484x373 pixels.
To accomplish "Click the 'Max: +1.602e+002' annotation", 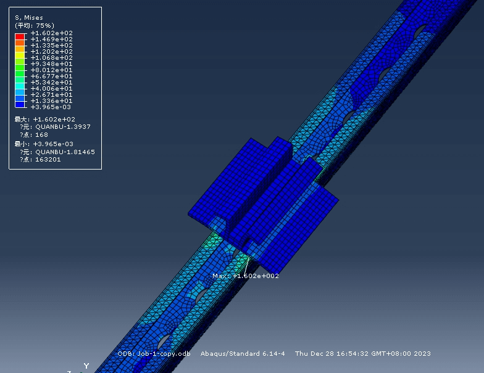I will tap(246, 276).
